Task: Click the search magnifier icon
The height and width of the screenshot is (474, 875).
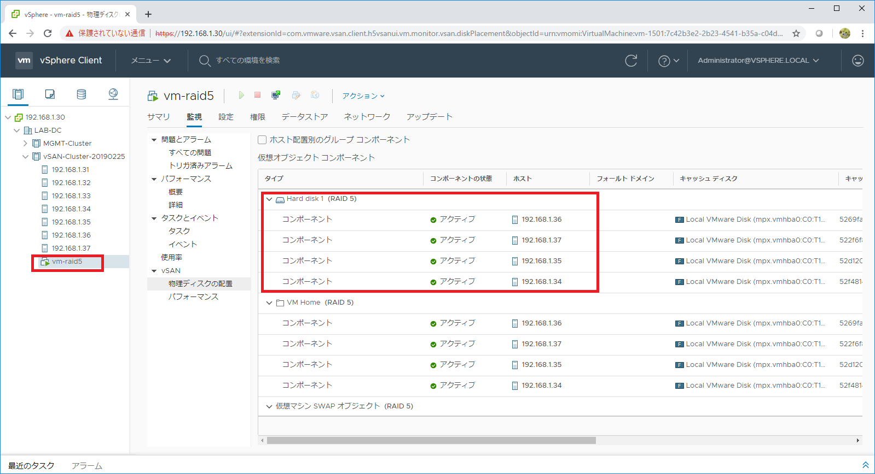Action: [x=205, y=61]
